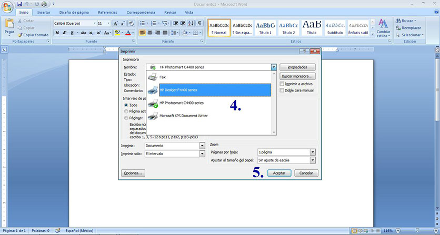Toggle bold N formatting button

pyautogui.click(x=57, y=33)
